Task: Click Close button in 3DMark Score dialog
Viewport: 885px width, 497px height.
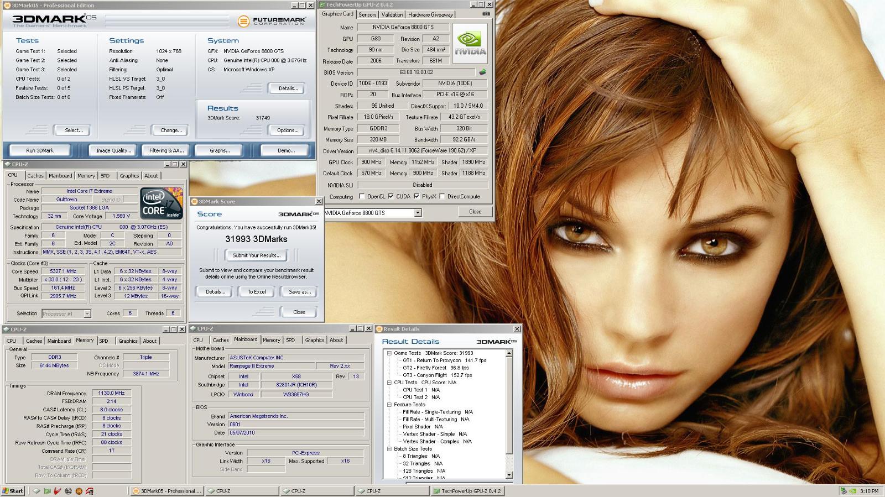Action: click(x=299, y=312)
